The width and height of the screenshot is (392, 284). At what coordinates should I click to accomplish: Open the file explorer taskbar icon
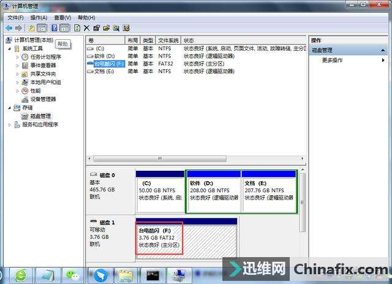click(x=126, y=275)
